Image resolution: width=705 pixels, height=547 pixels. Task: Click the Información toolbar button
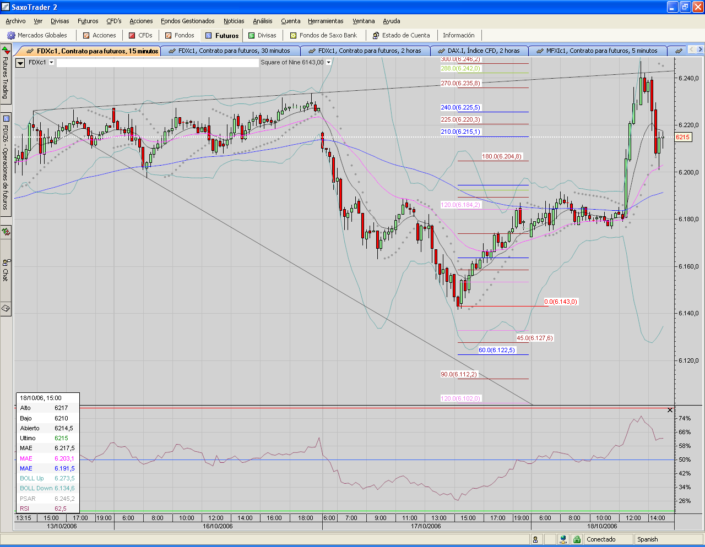point(459,35)
